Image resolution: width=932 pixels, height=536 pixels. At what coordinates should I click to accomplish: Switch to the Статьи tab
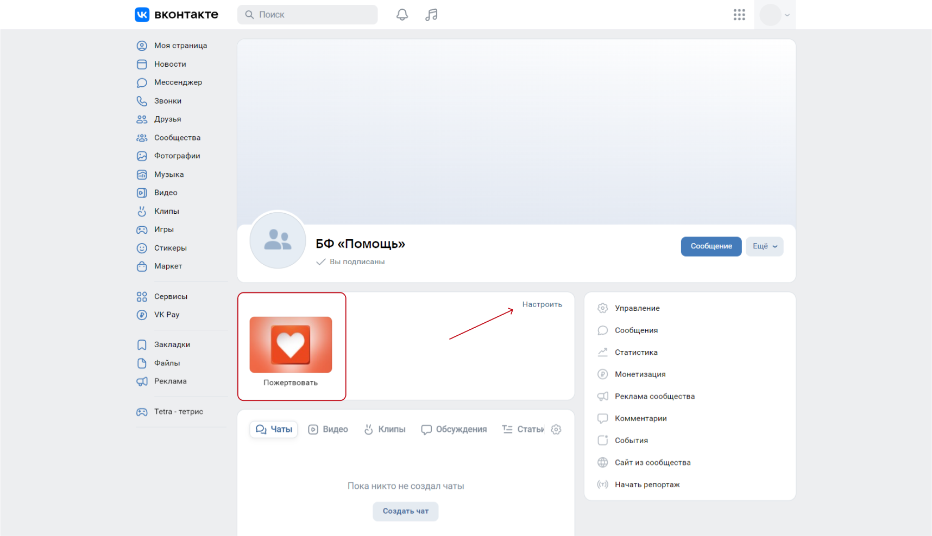click(523, 429)
